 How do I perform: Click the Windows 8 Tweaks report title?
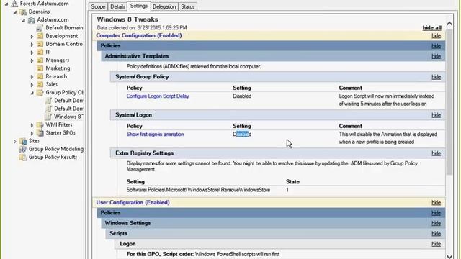127,19
